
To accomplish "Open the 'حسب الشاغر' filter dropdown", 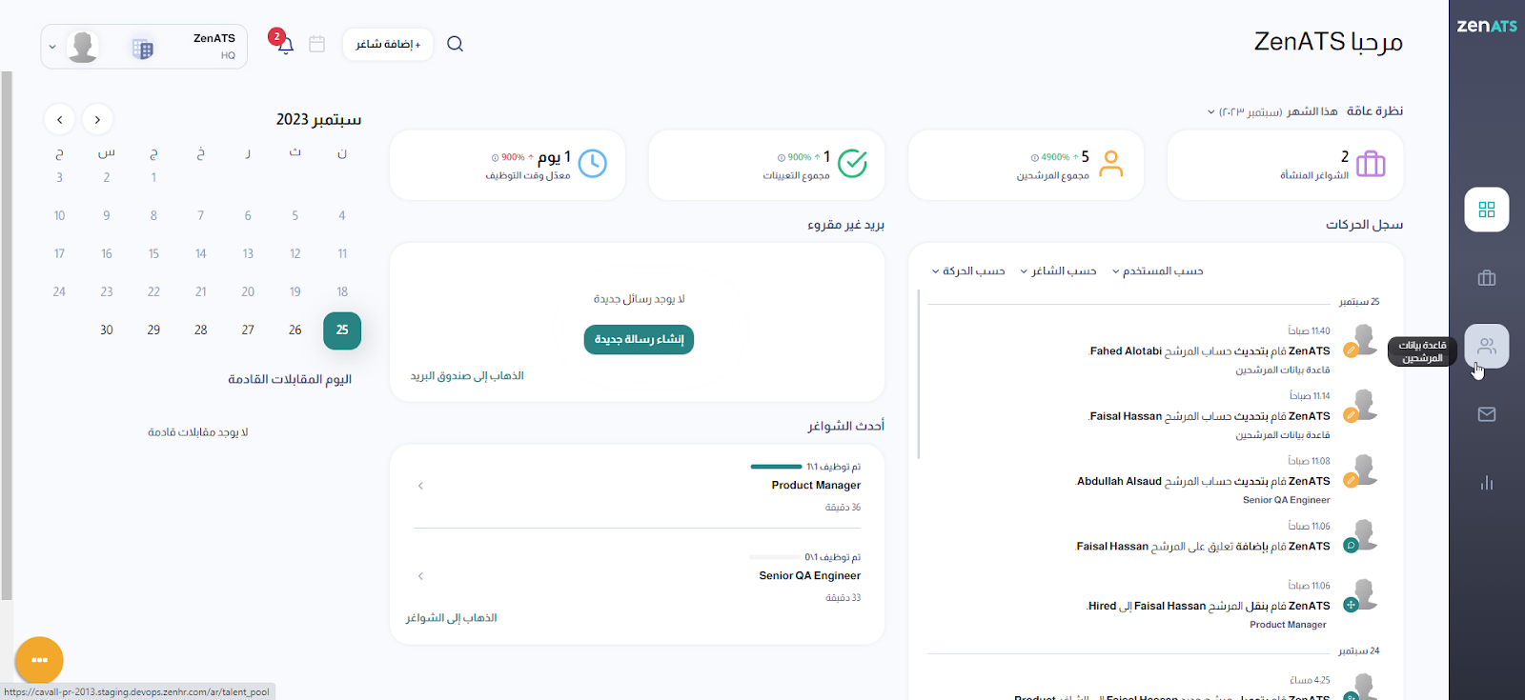I will coord(1058,271).
